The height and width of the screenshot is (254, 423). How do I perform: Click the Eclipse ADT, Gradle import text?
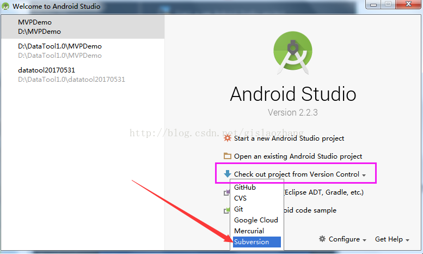tap(324, 192)
